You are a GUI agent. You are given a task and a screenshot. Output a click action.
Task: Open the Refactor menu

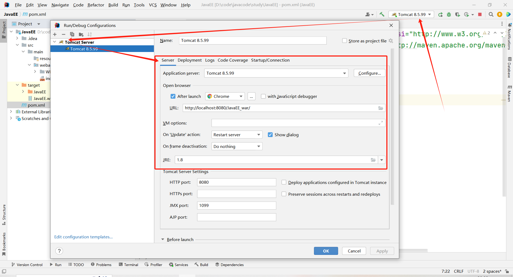(96, 5)
